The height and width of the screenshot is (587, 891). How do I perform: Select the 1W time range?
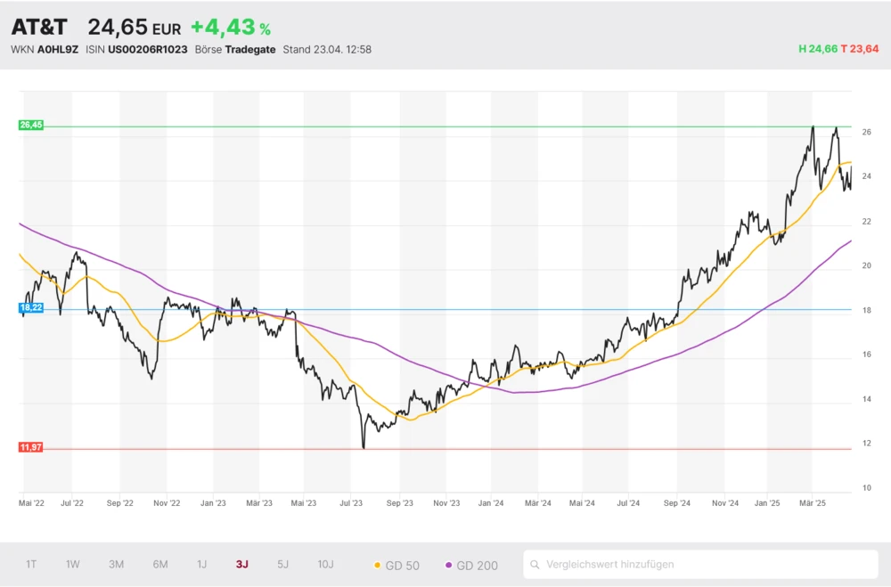click(73, 564)
